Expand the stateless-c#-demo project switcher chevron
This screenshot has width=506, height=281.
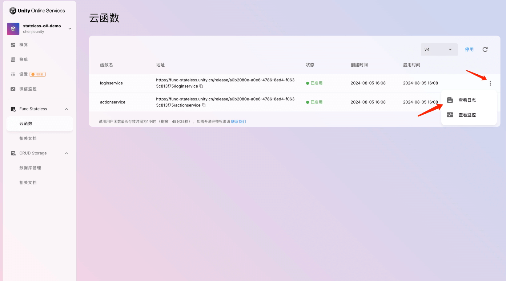70,29
